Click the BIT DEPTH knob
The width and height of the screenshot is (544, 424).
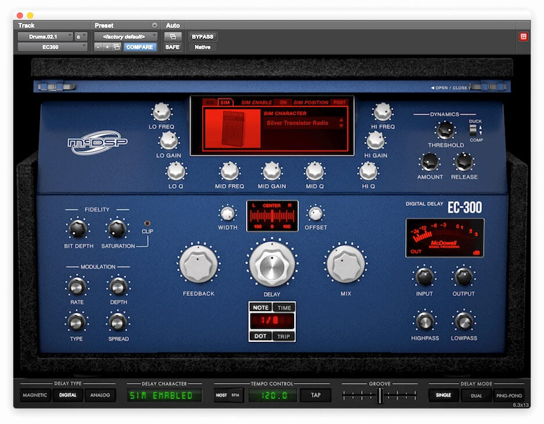78,229
